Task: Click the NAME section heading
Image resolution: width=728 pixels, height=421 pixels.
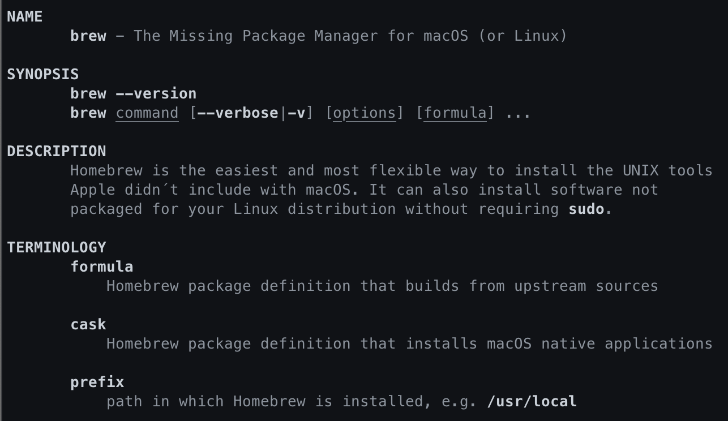Action: tap(25, 17)
